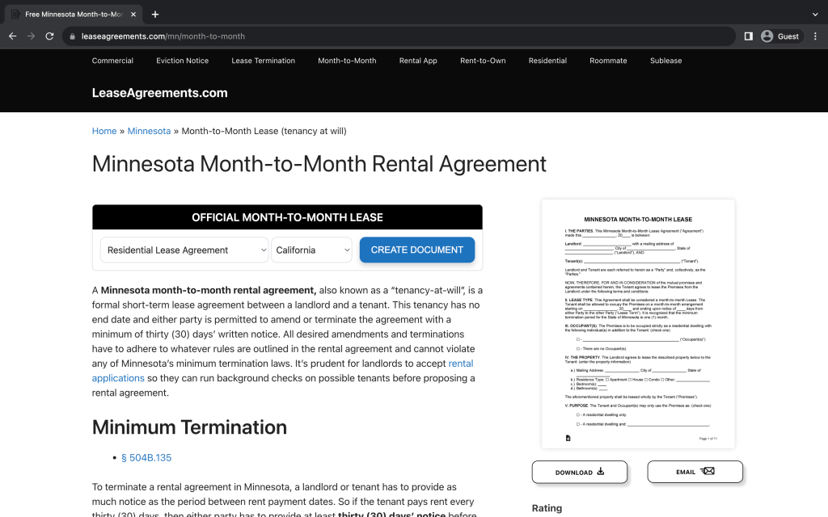Email the lease document
This screenshot has height=517, width=828.
(695, 472)
